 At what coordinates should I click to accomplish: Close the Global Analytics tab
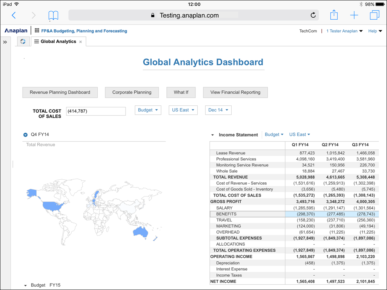(x=80, y=42)
